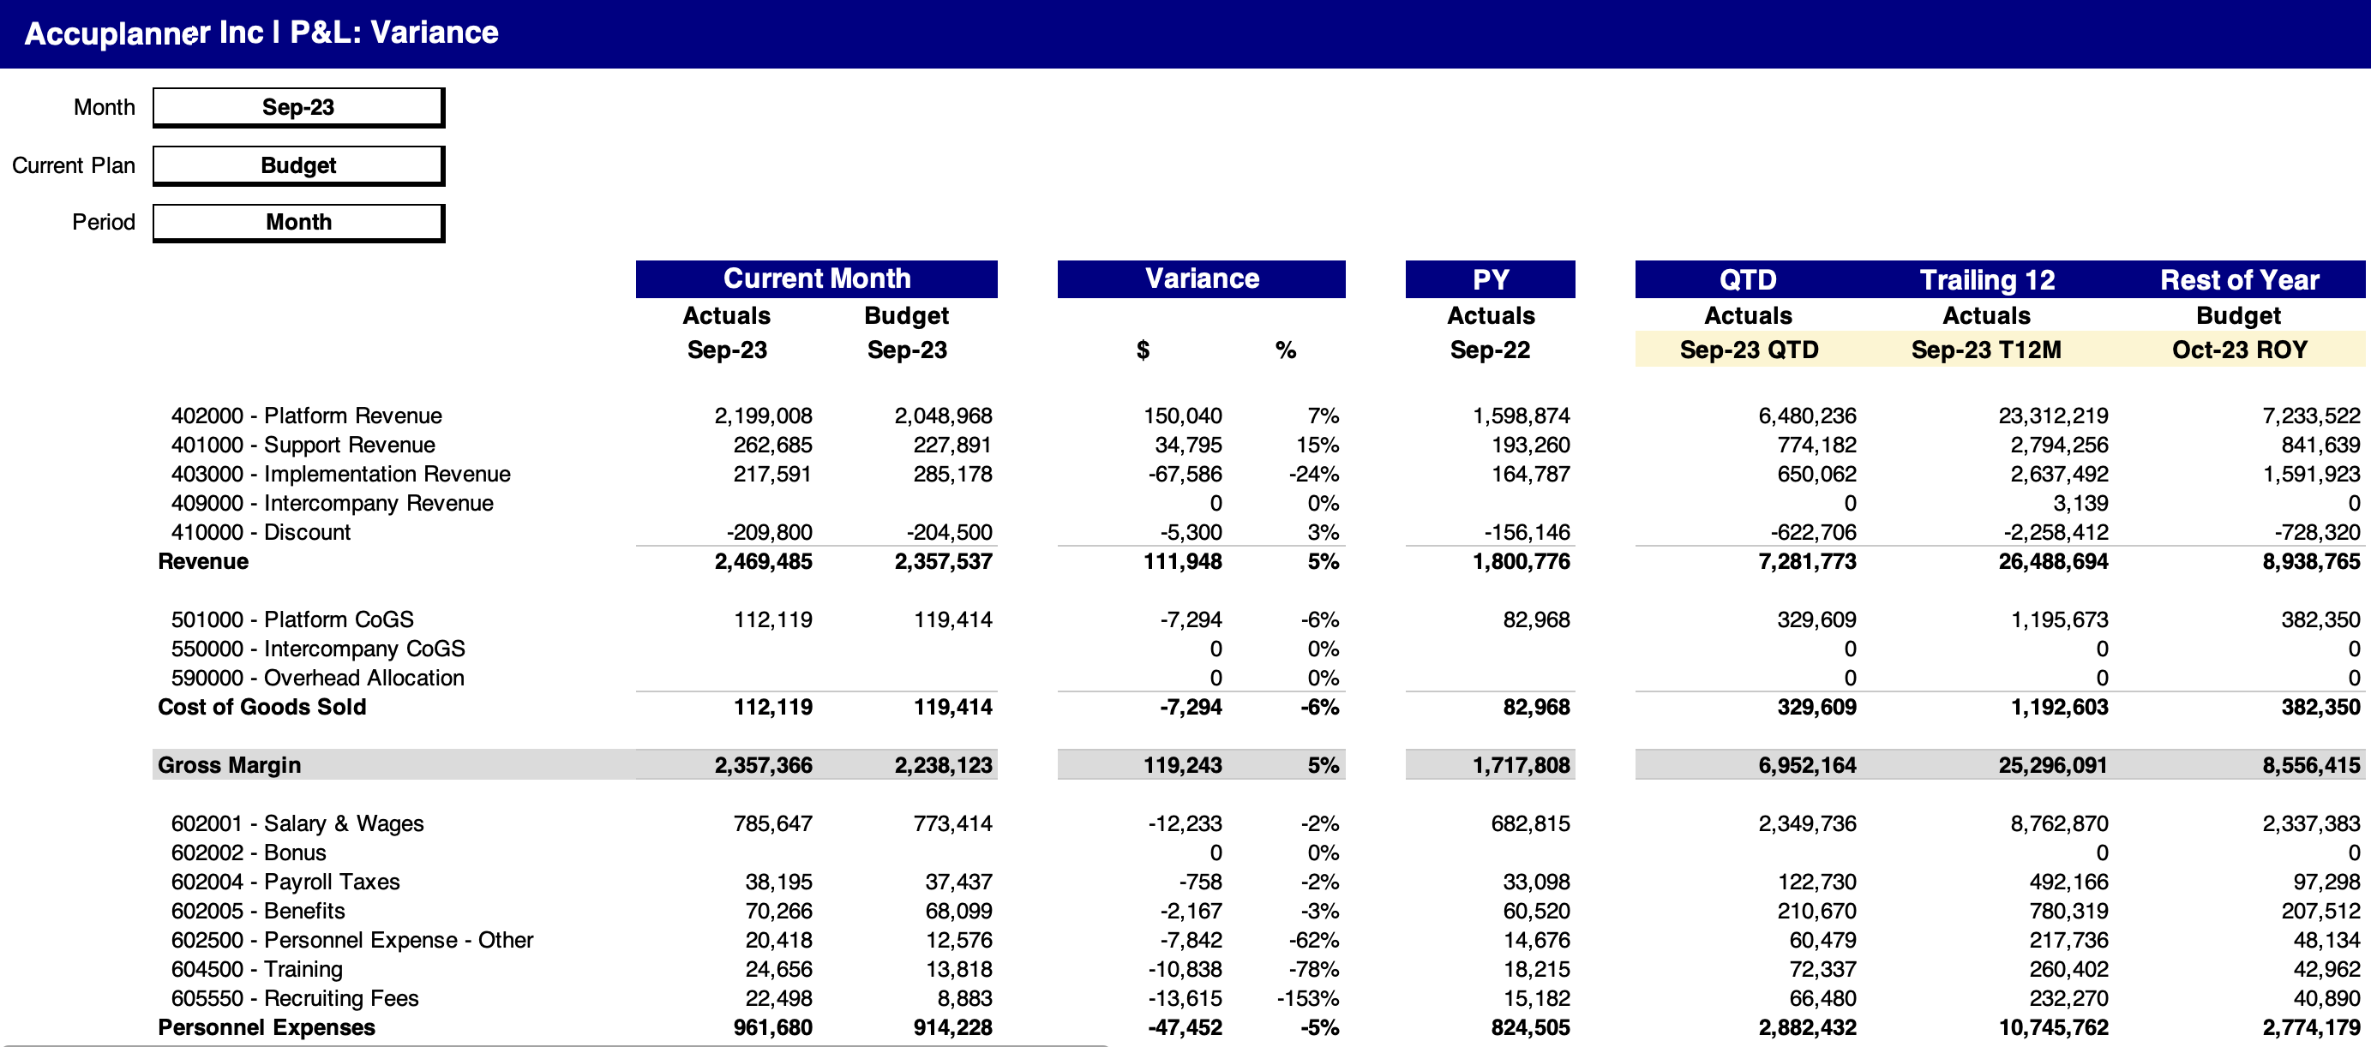Click the Gross Margin row label
Screen dimensions: 2371x1047
pyautogui.click(x=229, y=765)
